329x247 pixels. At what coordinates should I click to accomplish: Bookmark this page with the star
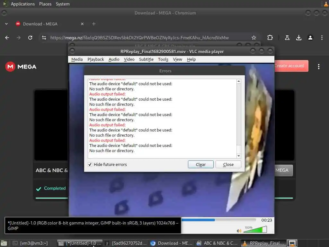(x=254, y=38)
